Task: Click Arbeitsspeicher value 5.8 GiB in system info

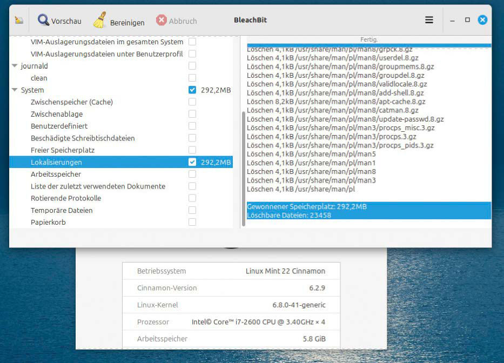Action: click(x=314, y=339)
